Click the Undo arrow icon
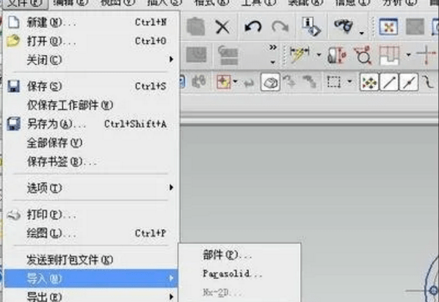Image resolution: width=439 pixels, height=302 pixels. click(253, 26)
